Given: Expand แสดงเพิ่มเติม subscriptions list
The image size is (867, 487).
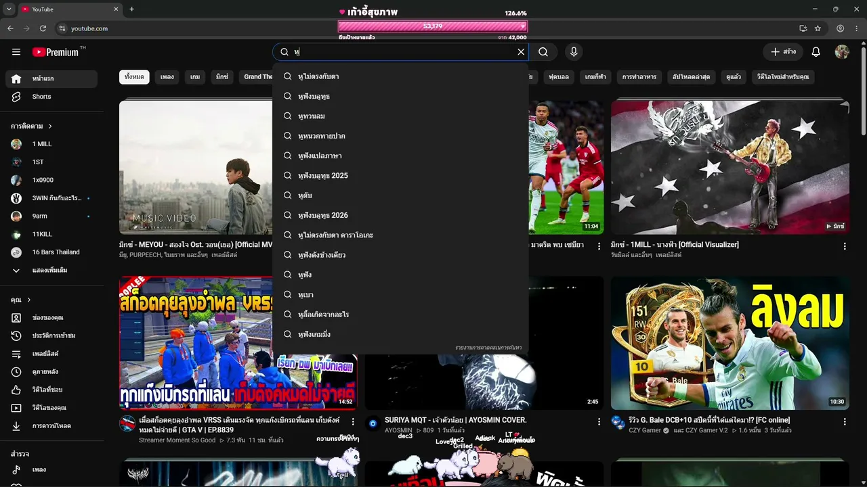Looking at the screenshot, I should (51, 271).
